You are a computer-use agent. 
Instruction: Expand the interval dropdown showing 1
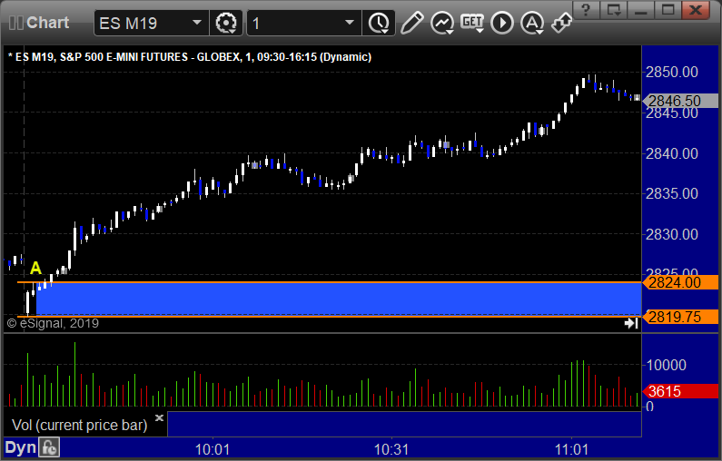coord(350,23)
